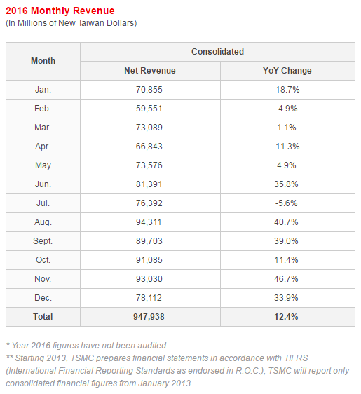Select the Sept. YoY value 39.0%

coord(286,241)
